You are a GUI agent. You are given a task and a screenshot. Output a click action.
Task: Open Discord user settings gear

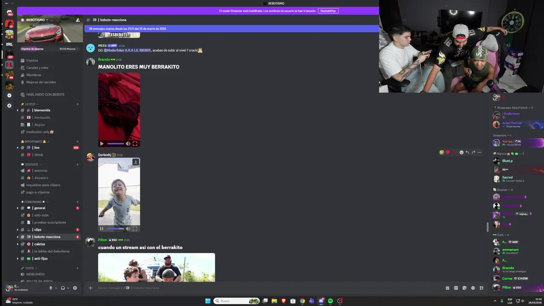[75, 288]
